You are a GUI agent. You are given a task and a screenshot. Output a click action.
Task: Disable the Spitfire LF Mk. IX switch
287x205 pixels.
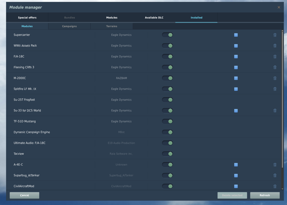pos(167,89)
